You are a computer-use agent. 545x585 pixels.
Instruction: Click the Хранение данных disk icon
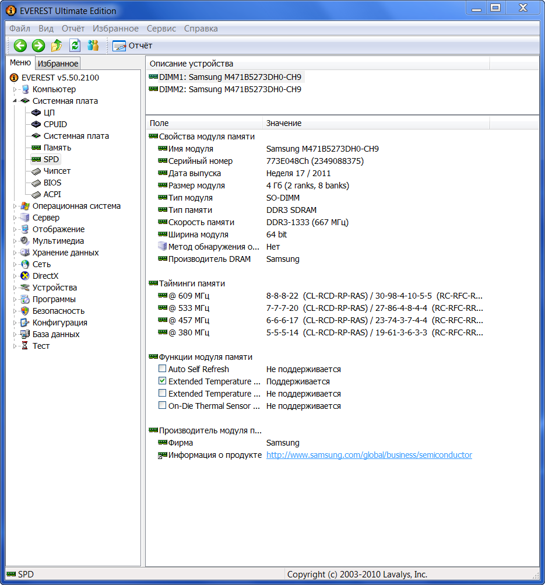pyautogui.click(x=25, y=253)
